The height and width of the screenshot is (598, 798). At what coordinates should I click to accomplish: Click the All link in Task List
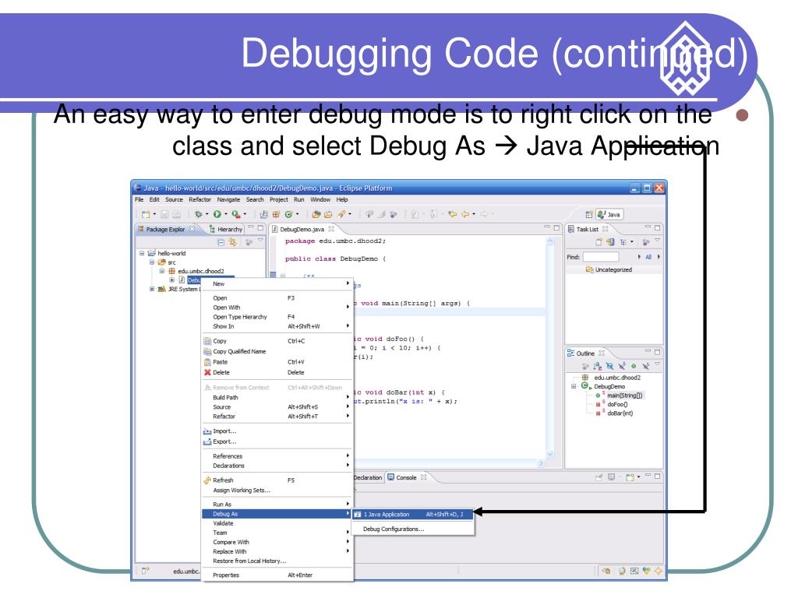648,257
